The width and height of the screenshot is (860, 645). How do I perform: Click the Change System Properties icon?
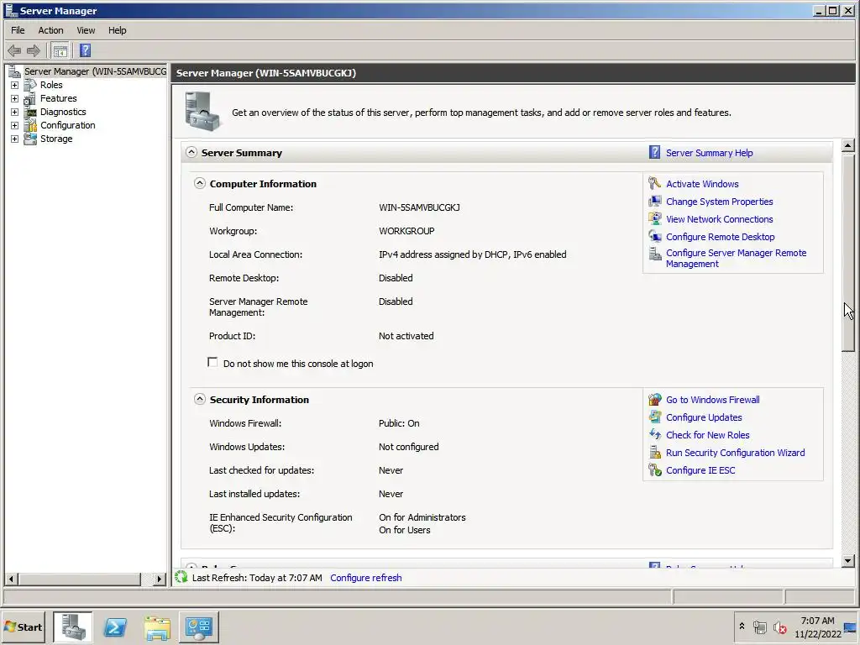654,202
